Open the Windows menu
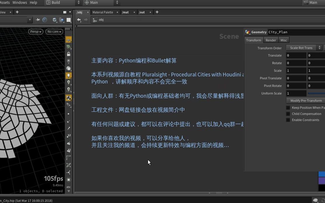325x203 pixels. (20, 3)
